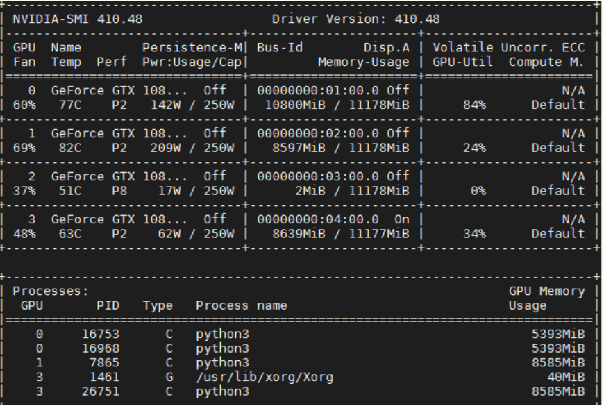Click the 51C temperature reading
604x406 pixels.
[x=69, y=191]
